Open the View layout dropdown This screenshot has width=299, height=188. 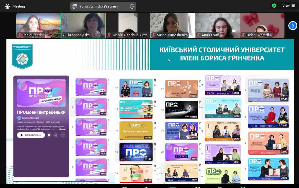288,6
